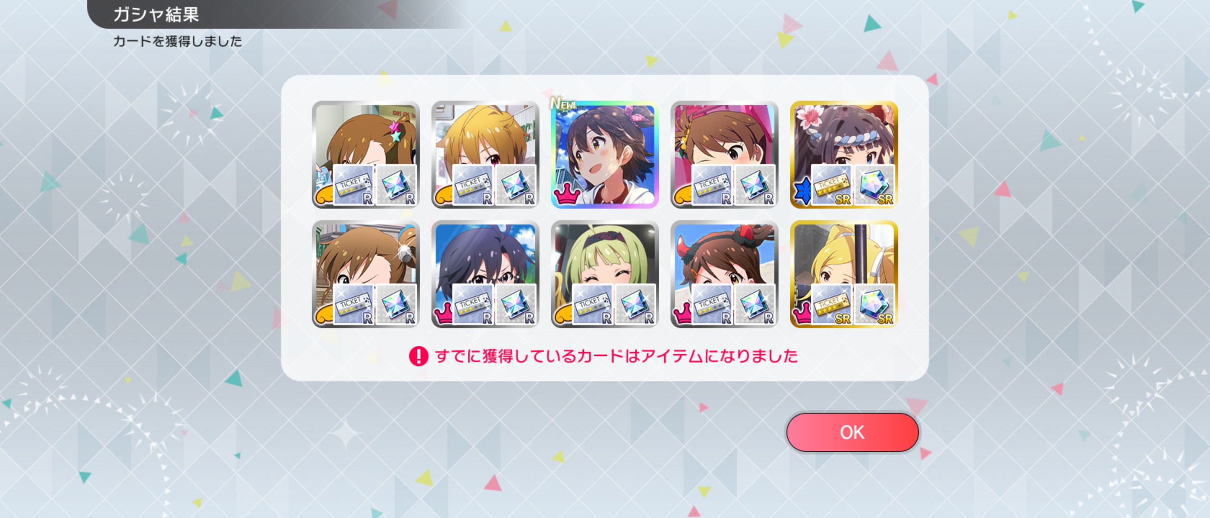Click the SR gem icon on flower-hair card
The height and width of the screenshot is (518, 1210).
tap(874, 185)
